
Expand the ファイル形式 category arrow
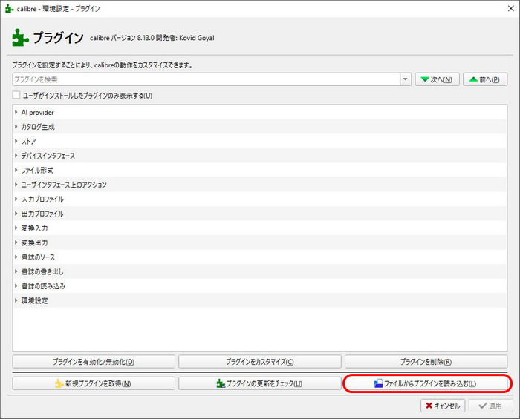point(16,170)
